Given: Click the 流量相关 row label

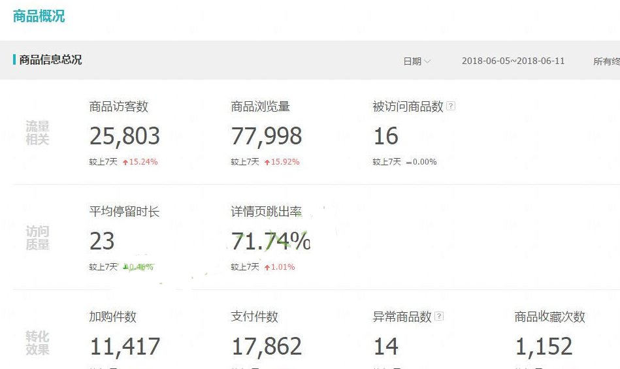Looking at the screenshot, I should click(37, 133).
